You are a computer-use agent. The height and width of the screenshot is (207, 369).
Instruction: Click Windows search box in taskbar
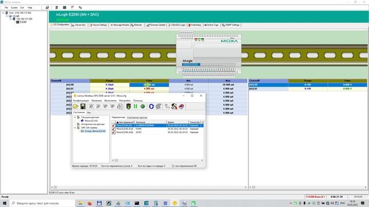coord(42,203)
